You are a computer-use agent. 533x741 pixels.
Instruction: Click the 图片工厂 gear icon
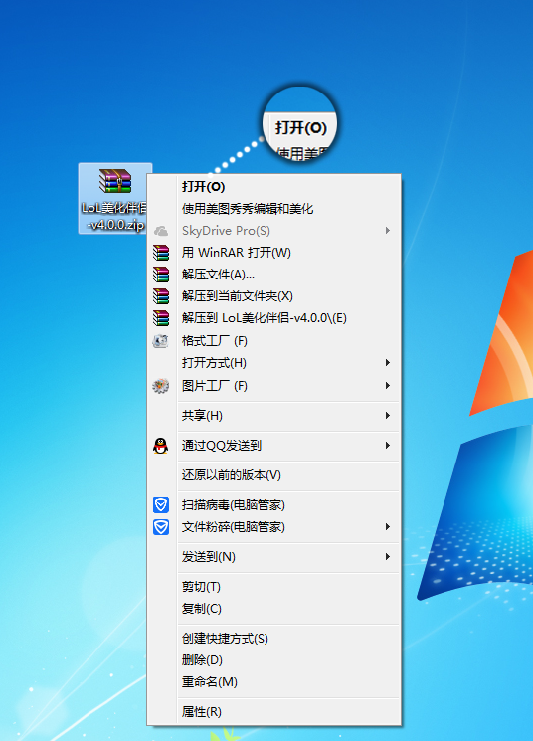[x=161, y=386]
